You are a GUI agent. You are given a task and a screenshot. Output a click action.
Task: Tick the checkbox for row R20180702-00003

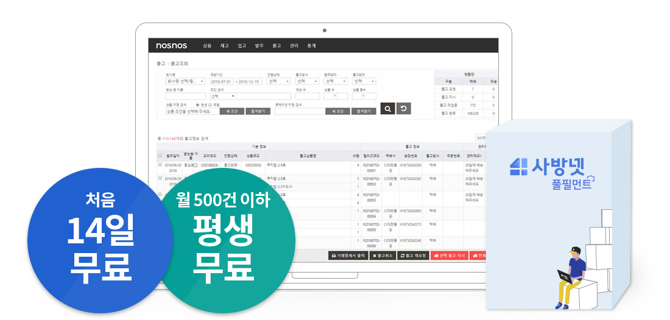pyautogui.click(x=160, y=193)
